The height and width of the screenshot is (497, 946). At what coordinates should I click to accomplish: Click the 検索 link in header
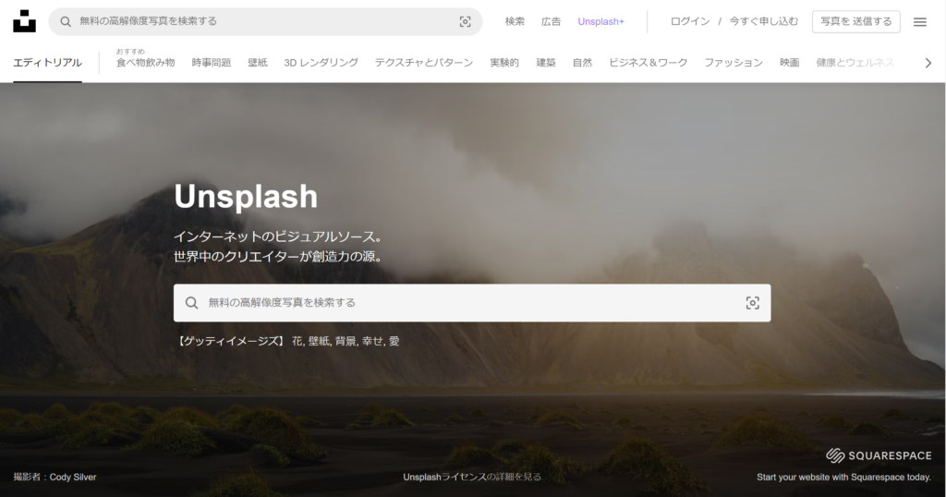[x=515, y=22]
